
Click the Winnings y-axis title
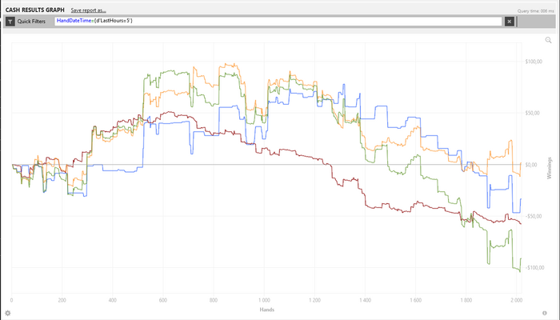[550, 168]
